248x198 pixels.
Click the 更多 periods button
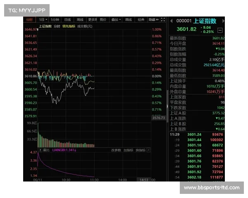tap(92, 19)
